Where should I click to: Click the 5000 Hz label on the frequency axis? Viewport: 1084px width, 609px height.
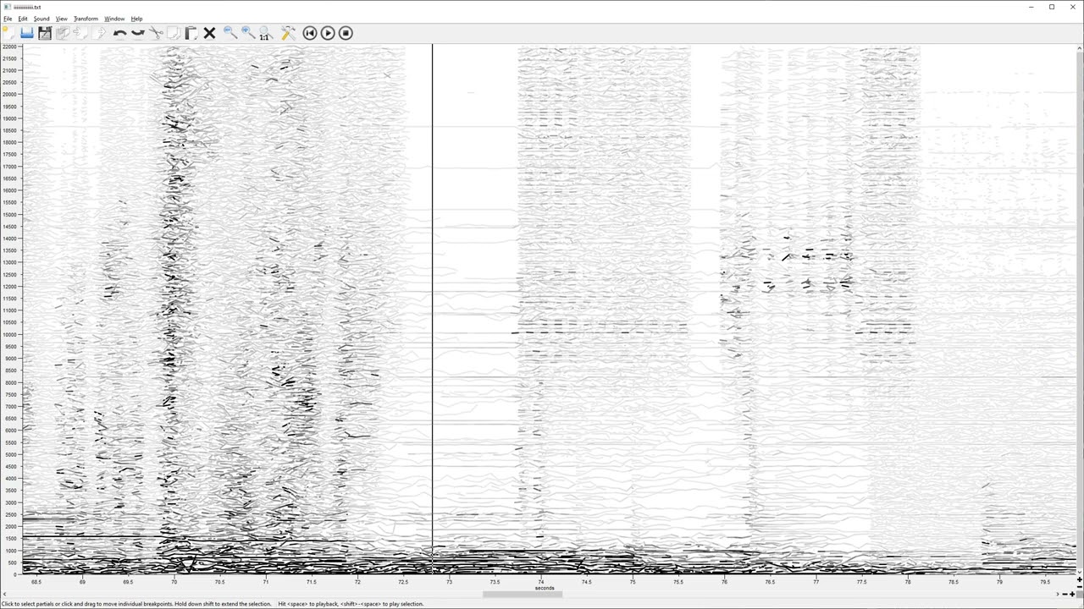point(10,454)
